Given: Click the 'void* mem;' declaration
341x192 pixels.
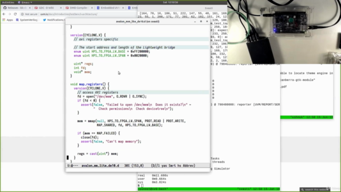Looking at the screenshot, I should [x=83, y=72].
